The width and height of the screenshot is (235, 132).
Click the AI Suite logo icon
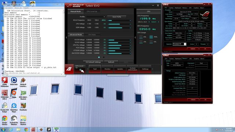tap(69, 69)
